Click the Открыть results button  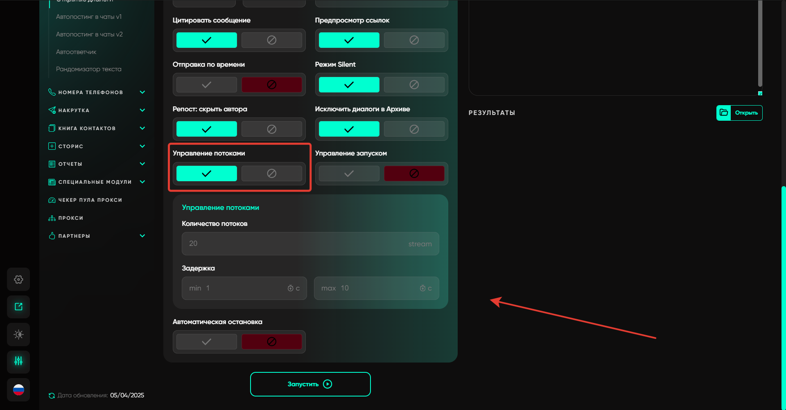pyautogui.click(x=746, y=113)
